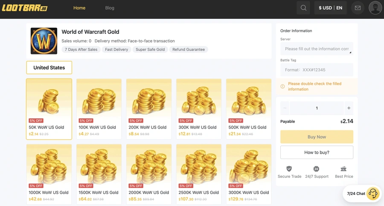Click the 24/7 Support icon
The width and height of the screenshot is (384, 206).
tap(317, 169)
